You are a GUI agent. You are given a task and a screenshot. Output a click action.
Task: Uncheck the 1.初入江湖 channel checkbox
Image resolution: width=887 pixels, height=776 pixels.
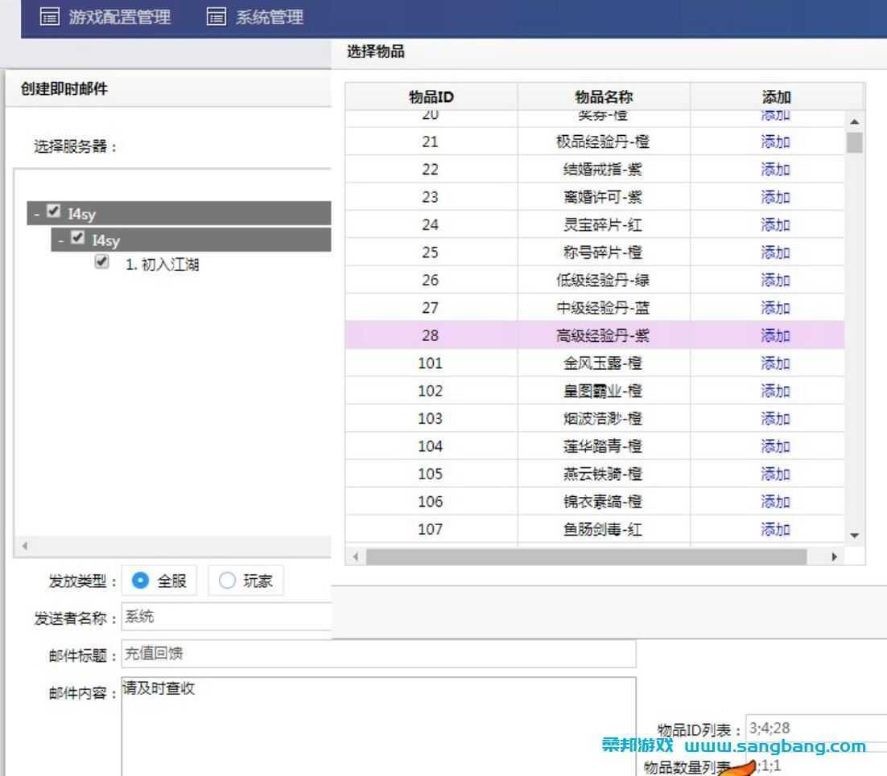(101, 262)
